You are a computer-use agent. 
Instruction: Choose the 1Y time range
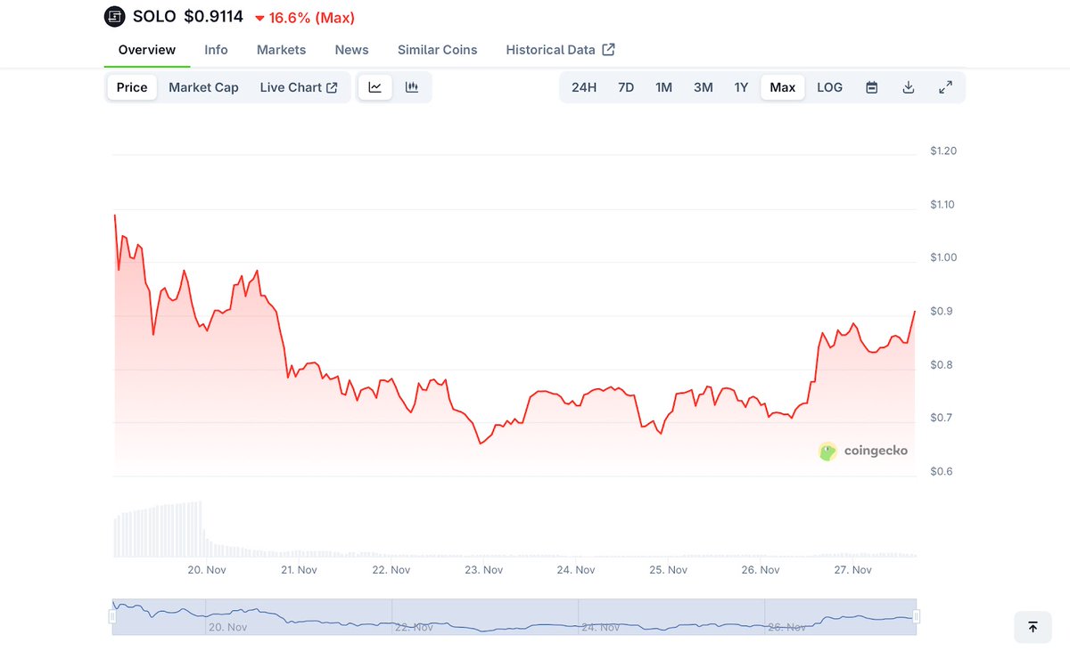(x=741, y=87)
